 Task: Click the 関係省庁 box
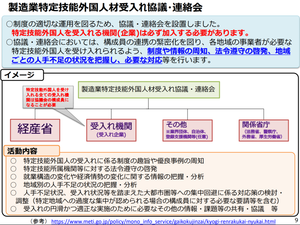[x=264, y=131]
